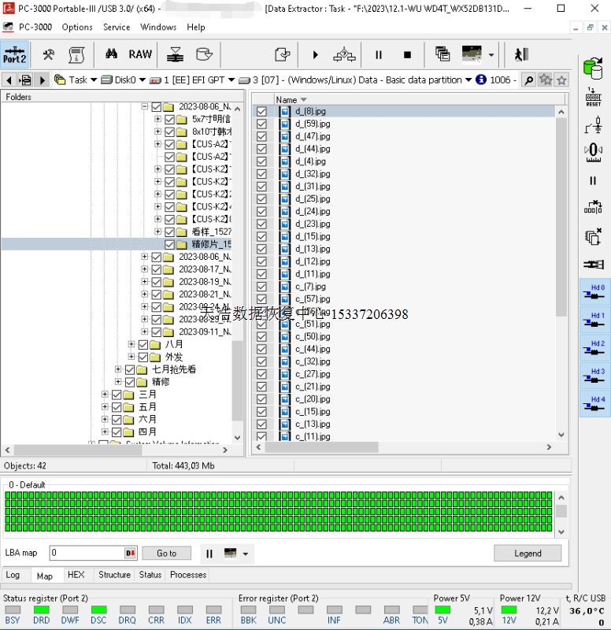Open the Service menu
The height and width of the screenshot is (630, 611).
click(x=117, y=27)
